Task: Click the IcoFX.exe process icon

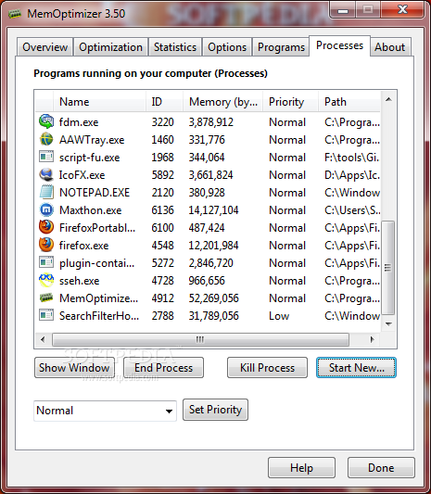Action: (x=46, y=174)
